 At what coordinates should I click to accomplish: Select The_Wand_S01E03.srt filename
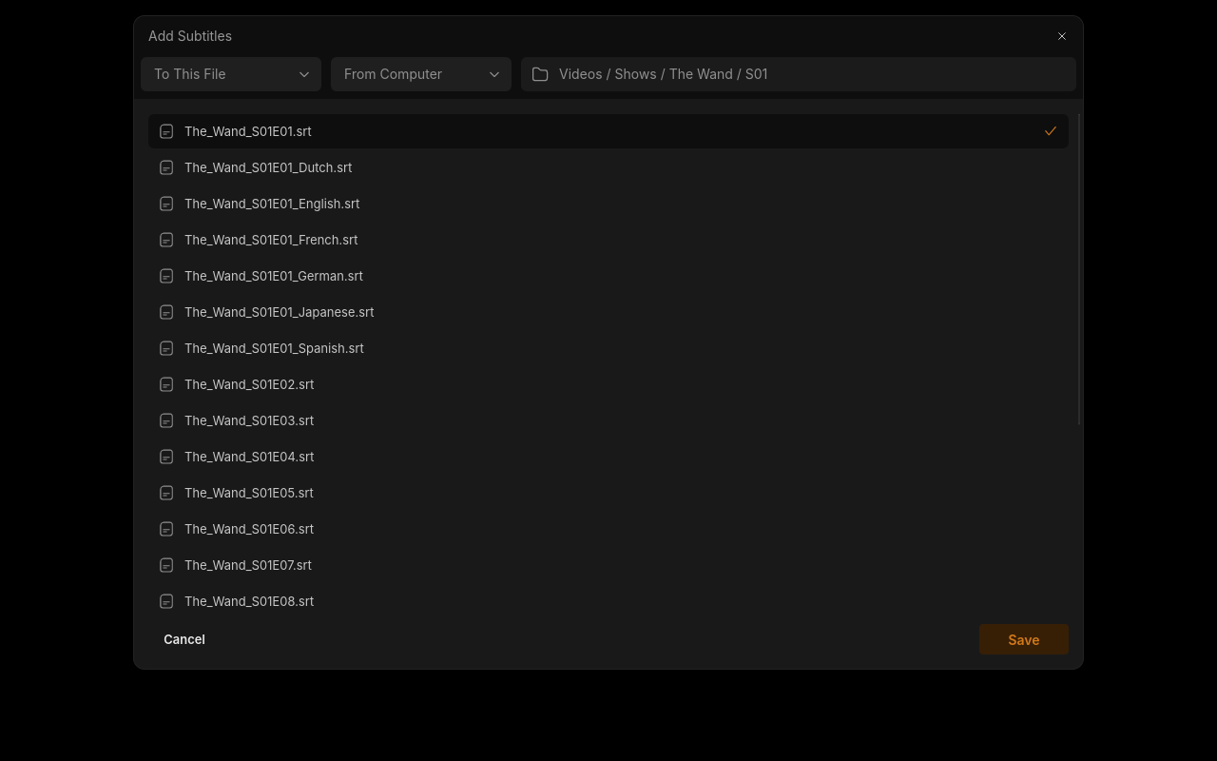(249, 420)
